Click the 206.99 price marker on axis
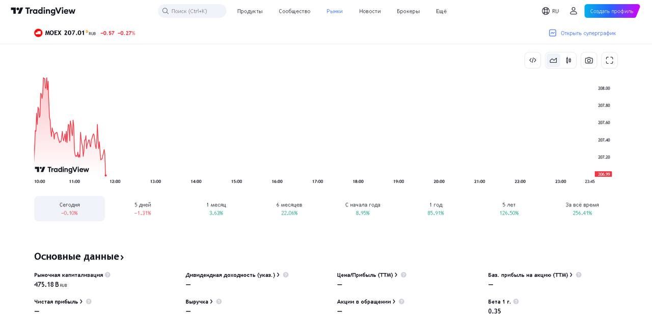 (604, 174)
